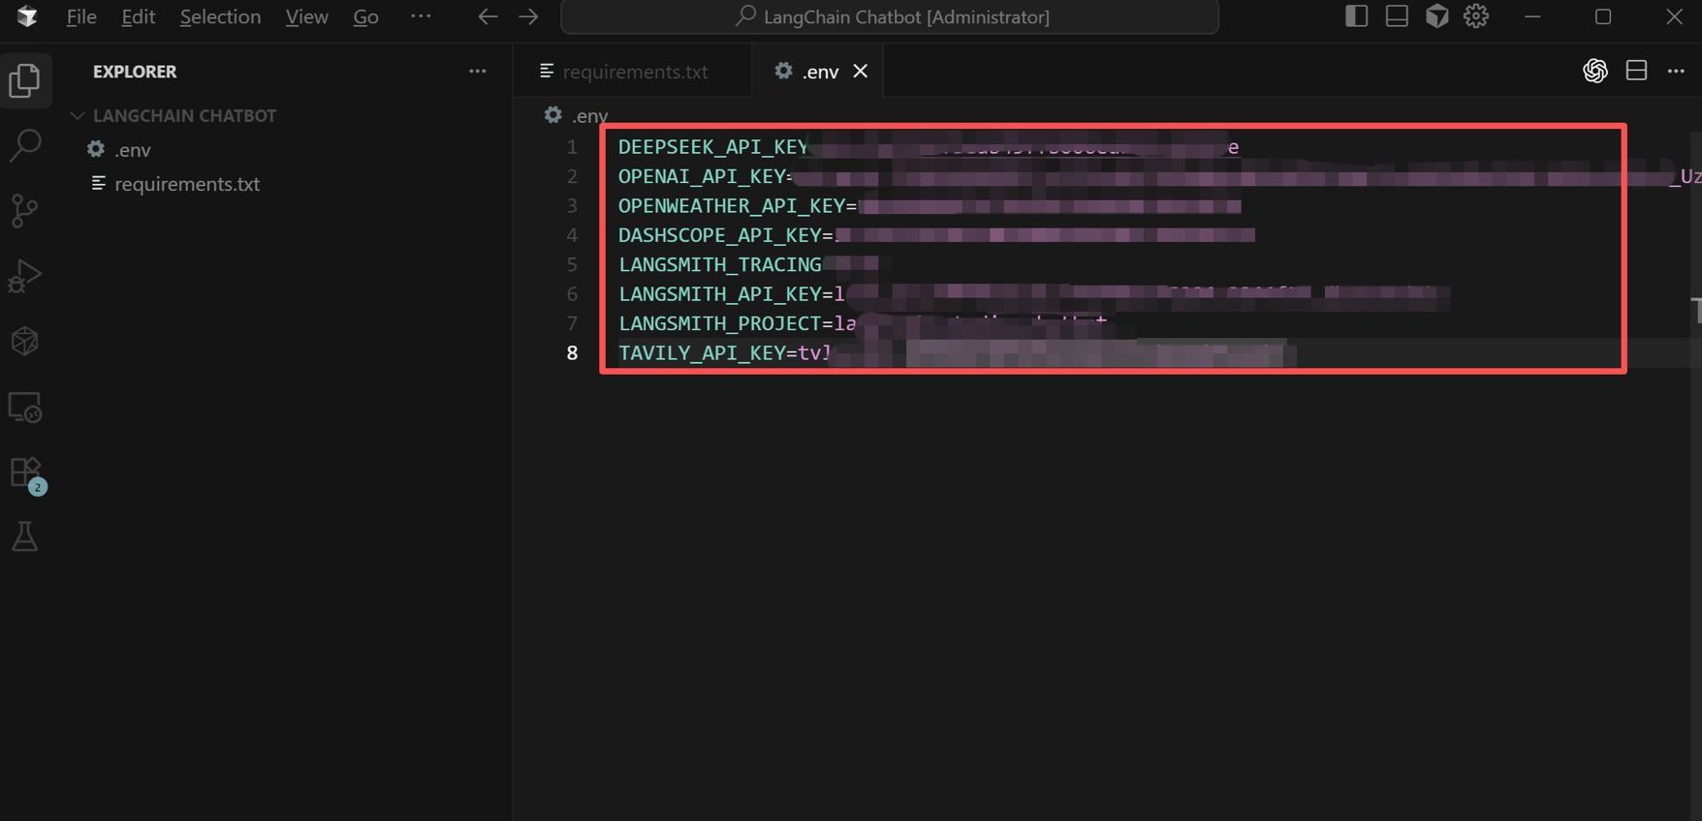Screen dimensions: 1702x821
Task: Open the Explorer view in activity bar
Action: pos(25,80)
